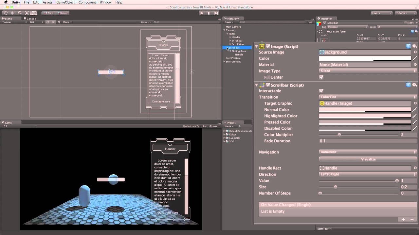The image size is (419, 235).
Task: Click the scrollbar Size slider handle
Action: [335, 187]
